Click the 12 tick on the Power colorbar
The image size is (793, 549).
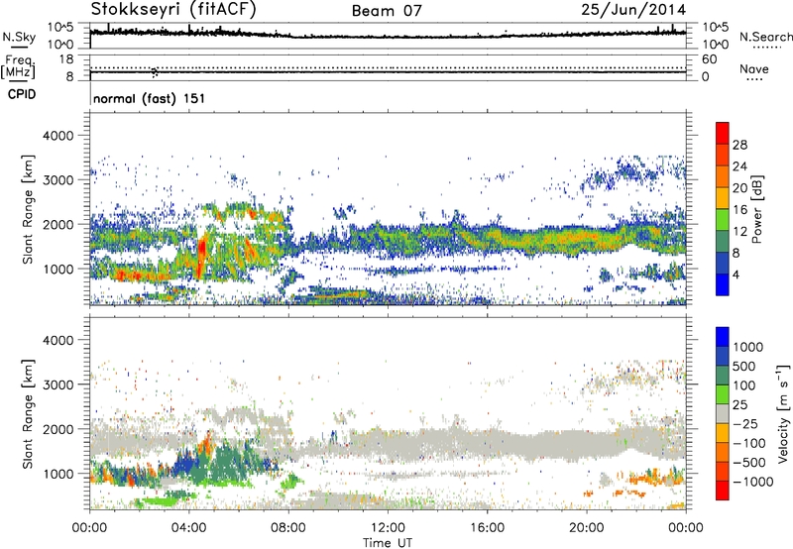point(739,232)
